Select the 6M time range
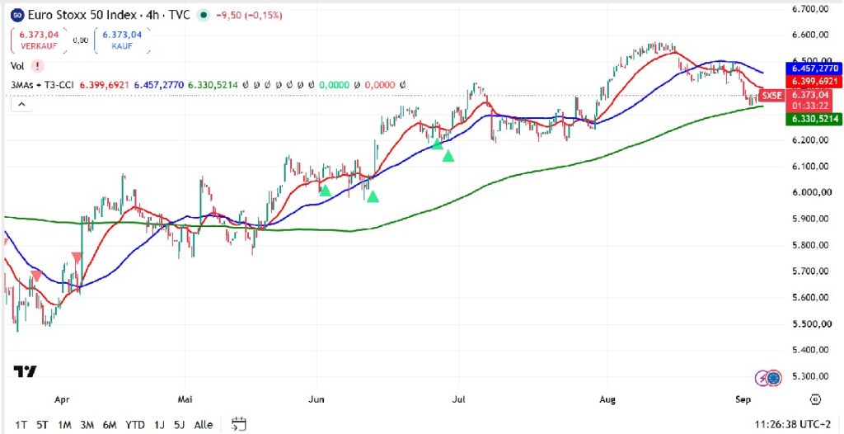This screenshot has width=844, height=434. click(x=110, y=425)
